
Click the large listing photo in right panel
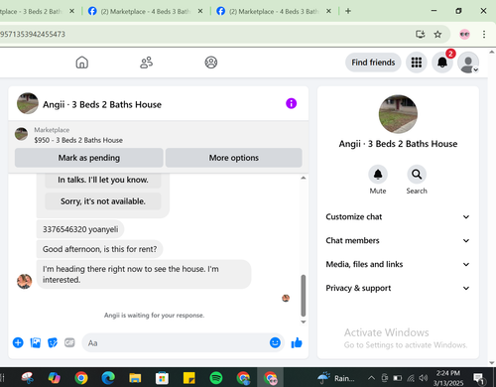pos(398,114)
